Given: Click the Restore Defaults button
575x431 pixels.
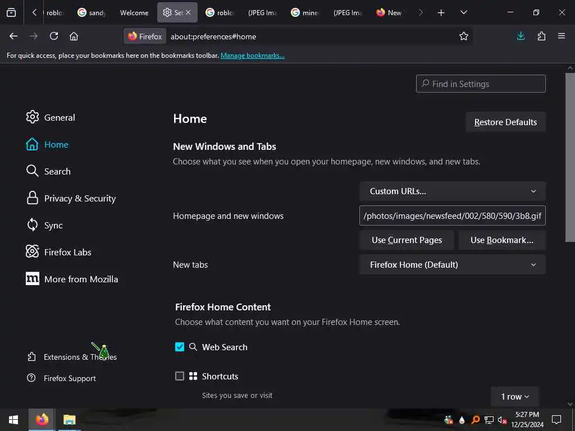Looking at the screenshot, I should coord(505,122).
